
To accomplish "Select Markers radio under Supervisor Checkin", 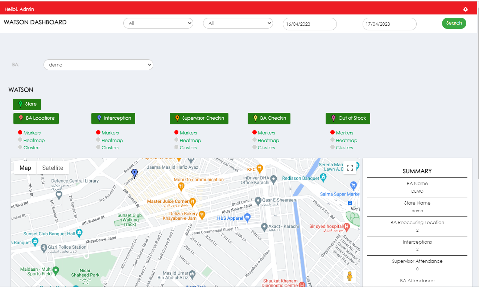I will pos(177,132).
